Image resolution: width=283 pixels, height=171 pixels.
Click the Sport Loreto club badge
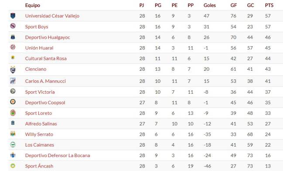(13, 113)
